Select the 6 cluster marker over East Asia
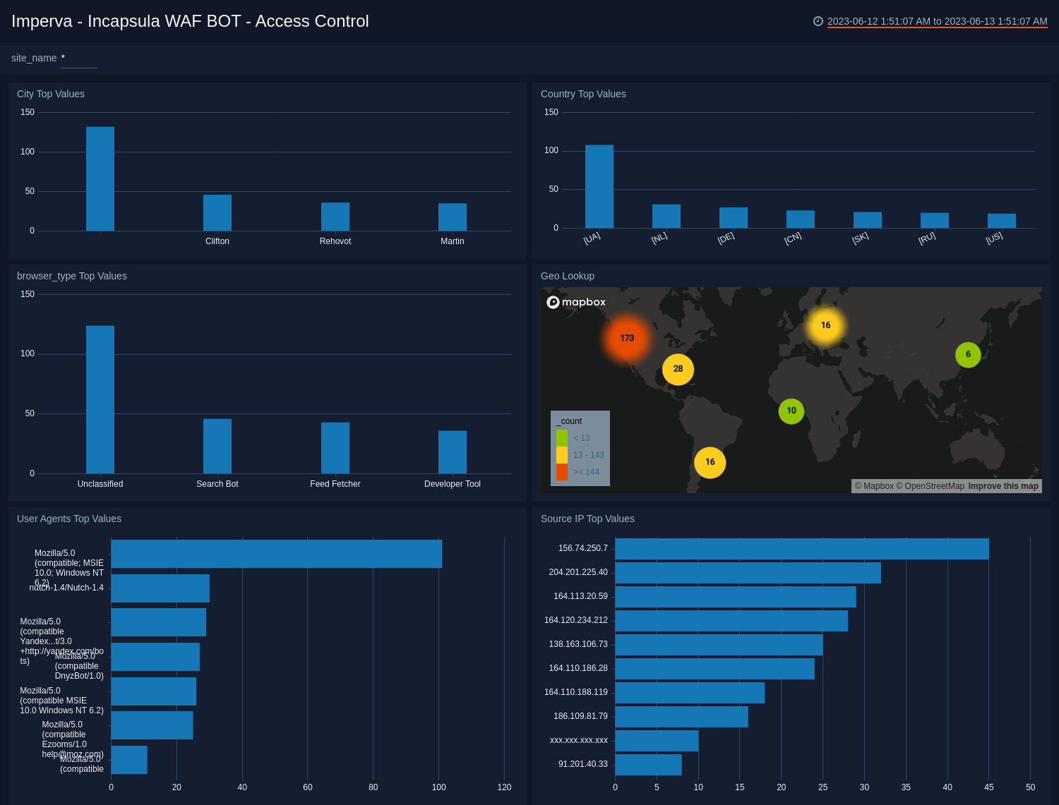Image resolution: width=1059 pixels, height=805 pixels. (968, 355)
